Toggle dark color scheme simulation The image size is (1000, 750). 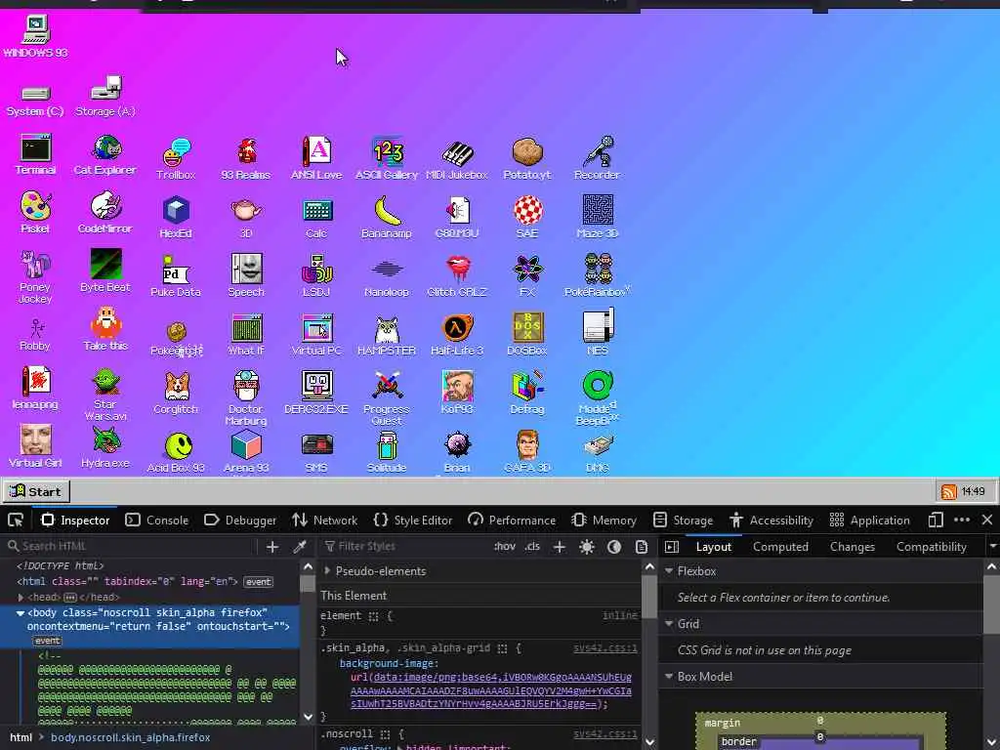[x=614, y=547]
